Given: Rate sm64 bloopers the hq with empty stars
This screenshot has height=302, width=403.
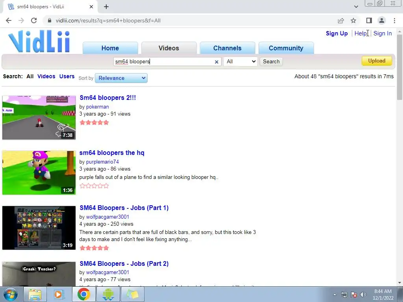Looking at the screenshot, I should click(94, 186).
